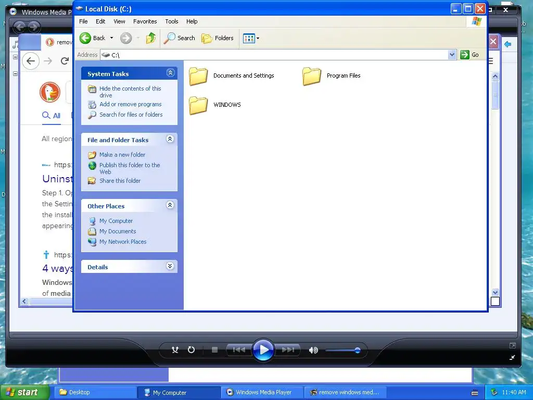
Task: Toggle repeat in Media Player
Action: [x=192, y=349]
